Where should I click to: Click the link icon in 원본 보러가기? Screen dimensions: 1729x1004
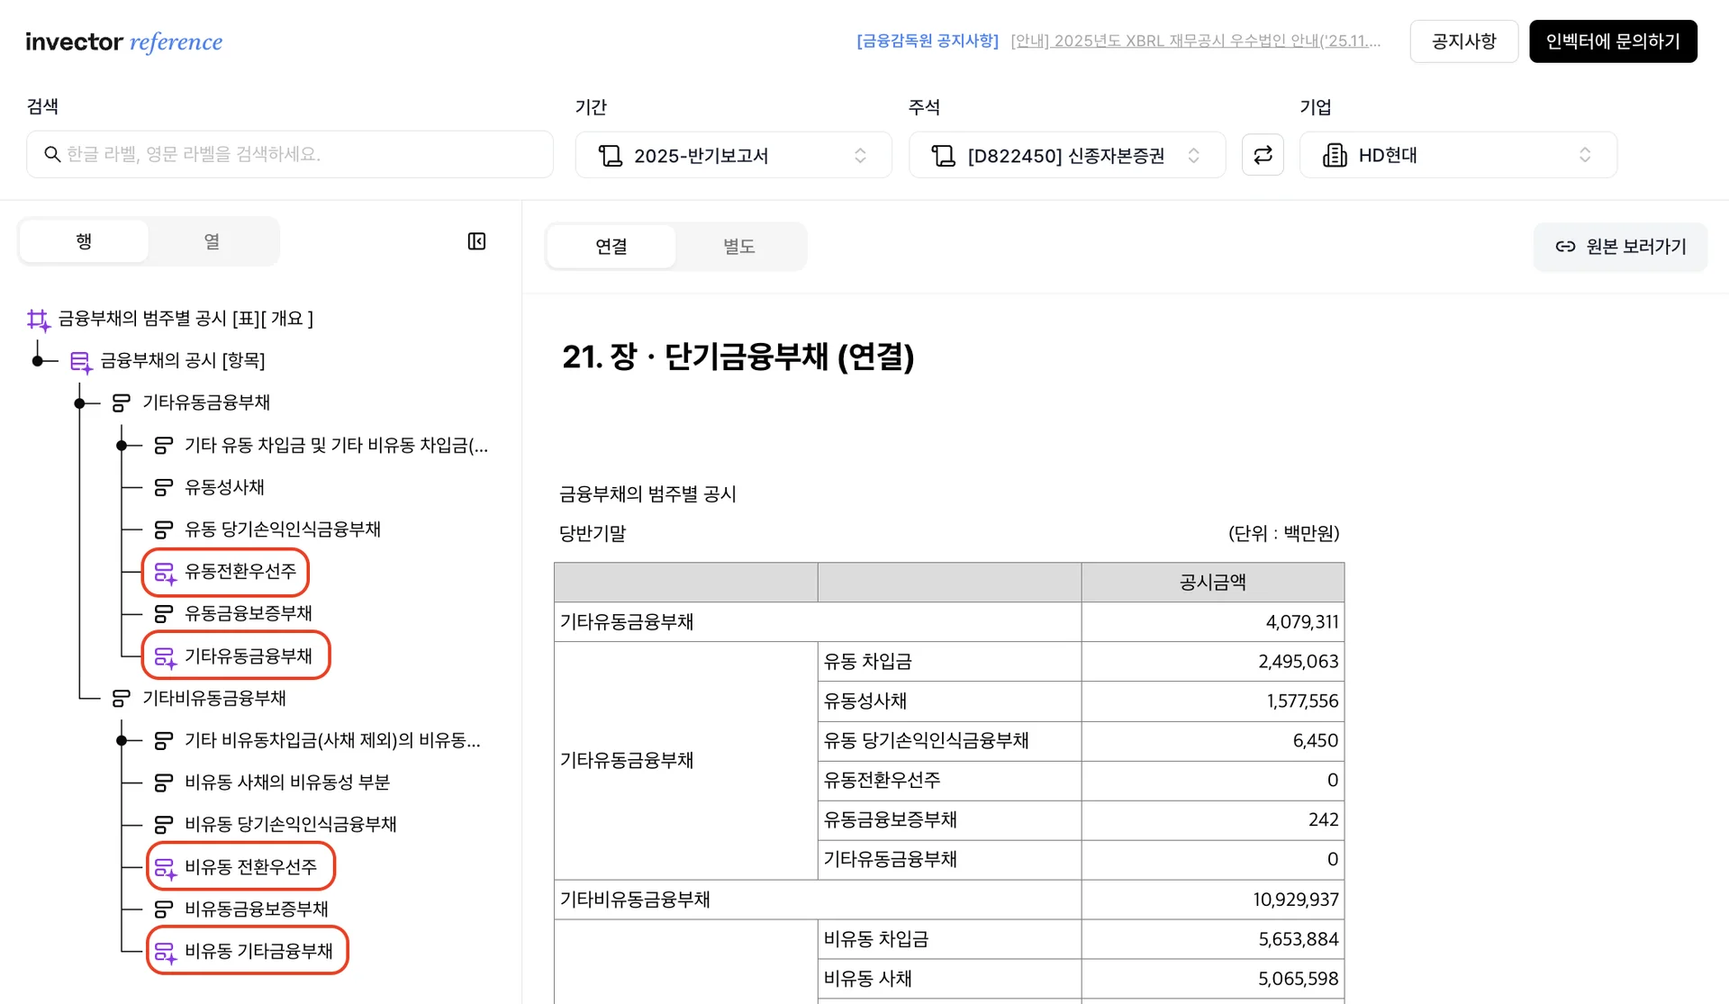1565,247
